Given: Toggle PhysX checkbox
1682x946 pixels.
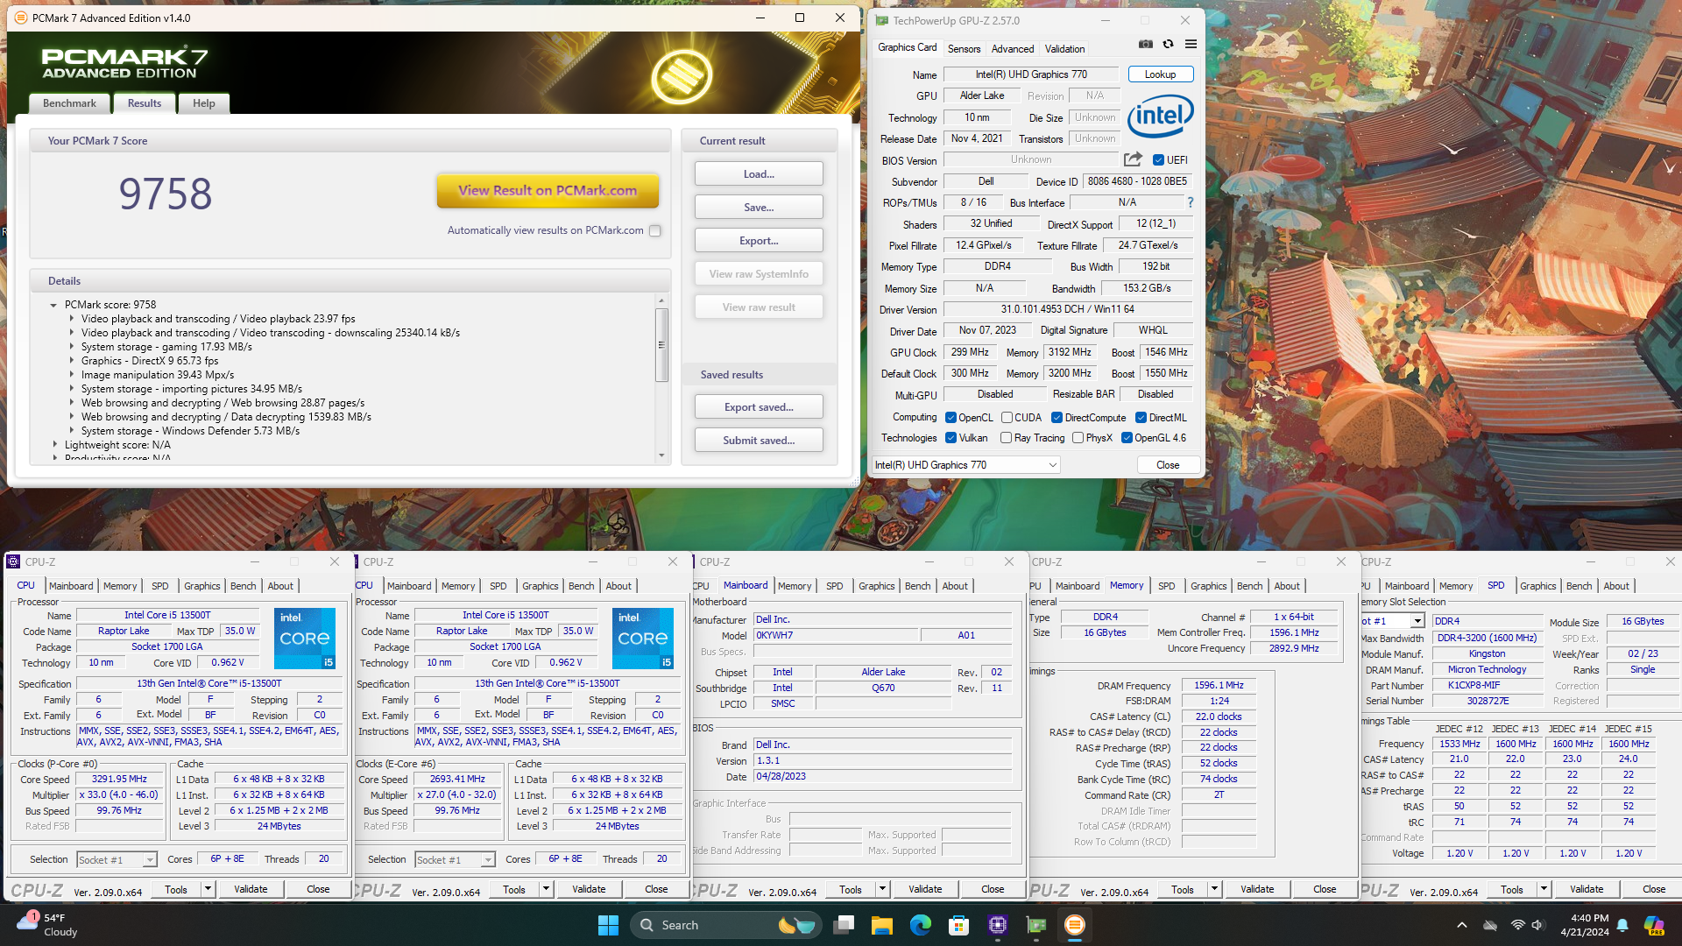Looking at the screenshot, I should tap(1078, 438).
